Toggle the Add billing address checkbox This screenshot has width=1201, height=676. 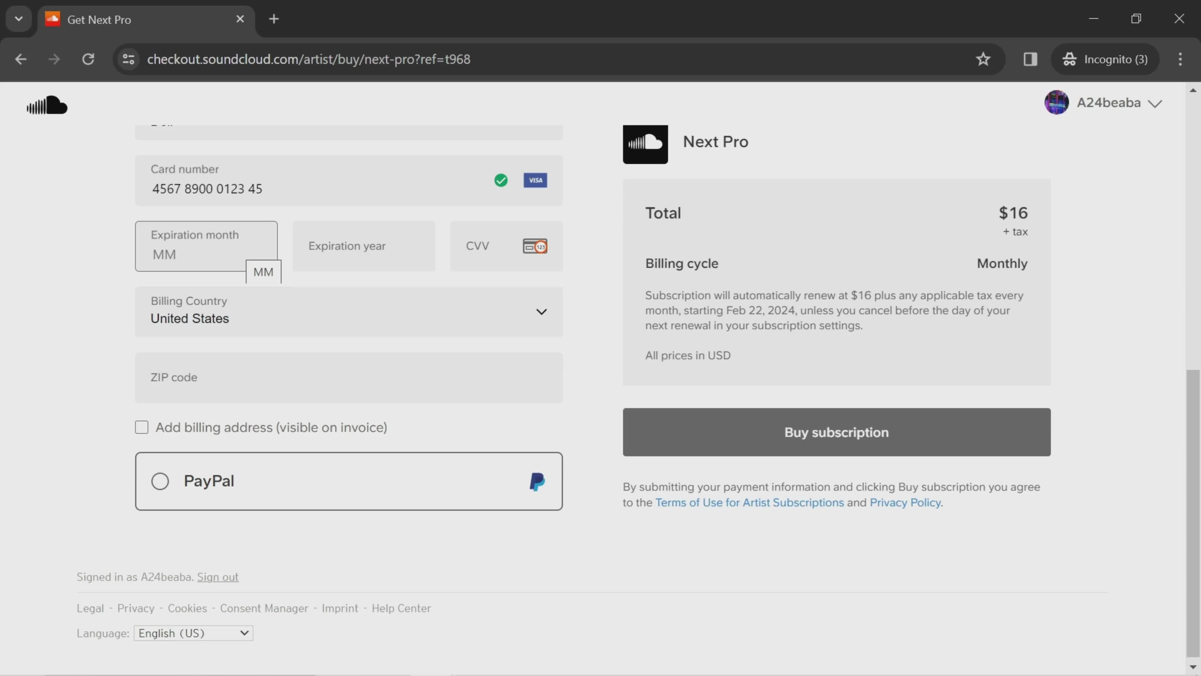pos(141,428)
